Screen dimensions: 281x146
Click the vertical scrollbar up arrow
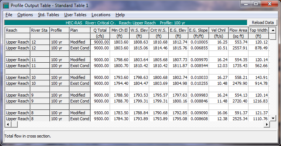coord(273,30)
